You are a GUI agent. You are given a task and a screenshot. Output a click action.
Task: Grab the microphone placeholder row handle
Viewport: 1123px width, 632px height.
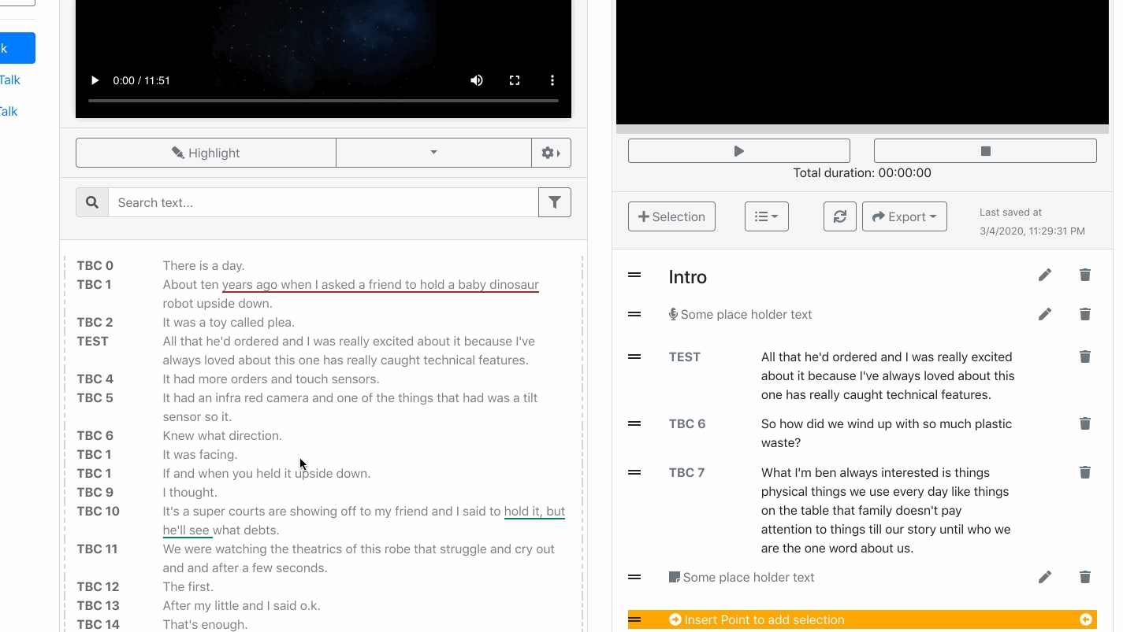click(634, 314)
